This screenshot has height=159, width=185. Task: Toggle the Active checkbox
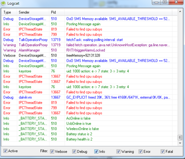(5, 151)
